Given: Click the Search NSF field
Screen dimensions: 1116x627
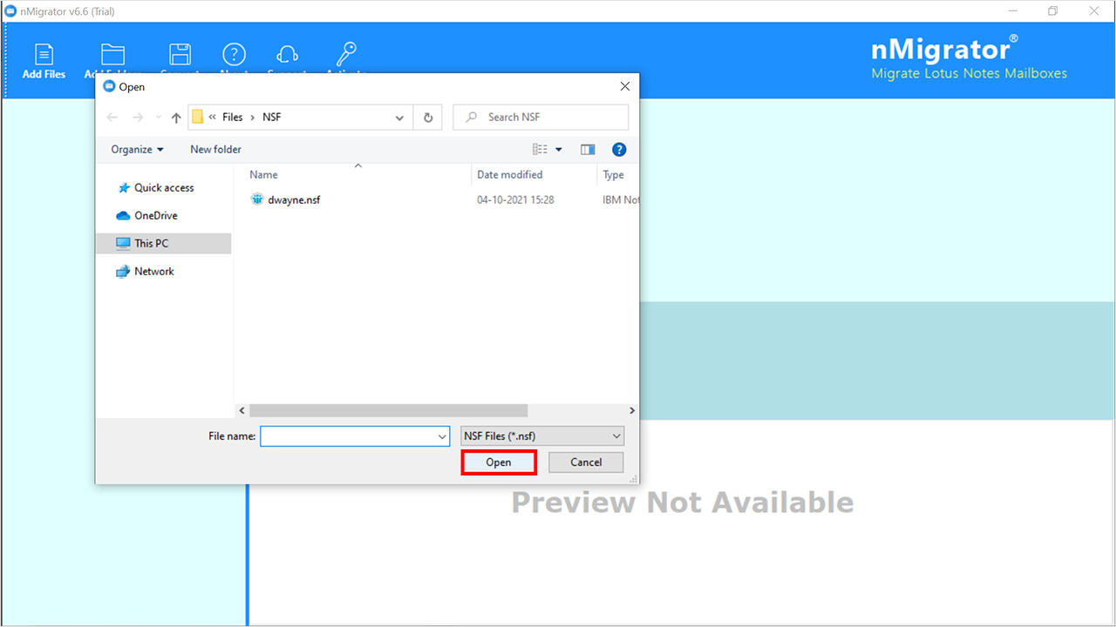Looking at the screenshot, I should [x=541, y=117].
